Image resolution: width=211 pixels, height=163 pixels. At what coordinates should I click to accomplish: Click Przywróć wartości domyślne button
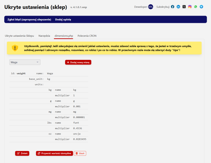point(54,153)
